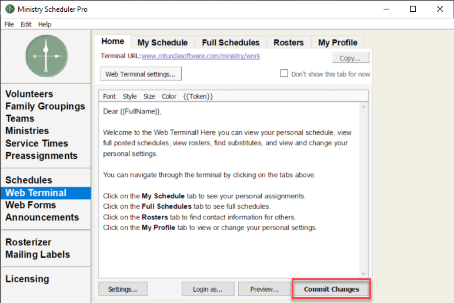This screenshot has width=454, height=303.
Task: Open the Size dropdown in editor toolbar
Action: point(149,96)
